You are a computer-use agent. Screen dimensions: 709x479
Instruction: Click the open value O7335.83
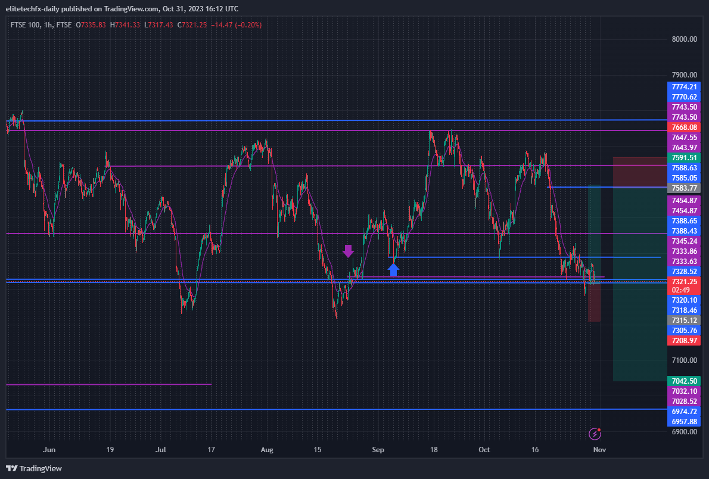[91, 25]
